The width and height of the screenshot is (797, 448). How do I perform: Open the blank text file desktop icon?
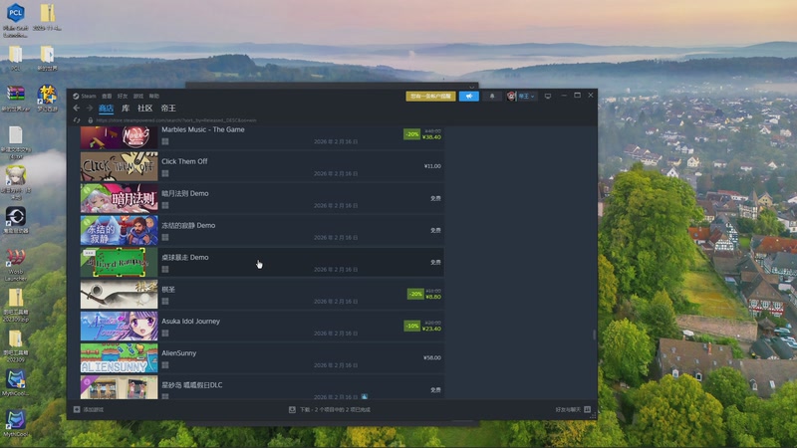pyautogui.click(x=15, y=143)
